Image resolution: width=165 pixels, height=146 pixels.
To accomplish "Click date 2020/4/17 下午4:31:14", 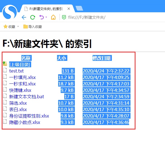I will pyautogui.click(x=107, y=103).
